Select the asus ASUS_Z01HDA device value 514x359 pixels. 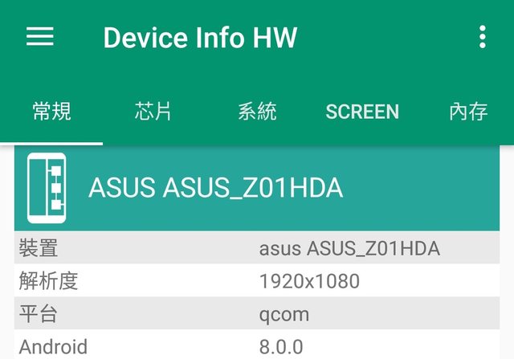click(349, 248)
